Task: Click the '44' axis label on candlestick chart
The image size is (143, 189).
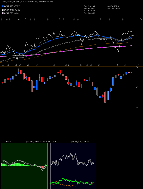Action: [x=137, y=108]
